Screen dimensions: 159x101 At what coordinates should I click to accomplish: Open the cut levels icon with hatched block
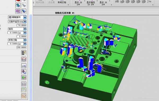[x=24, y=59]
